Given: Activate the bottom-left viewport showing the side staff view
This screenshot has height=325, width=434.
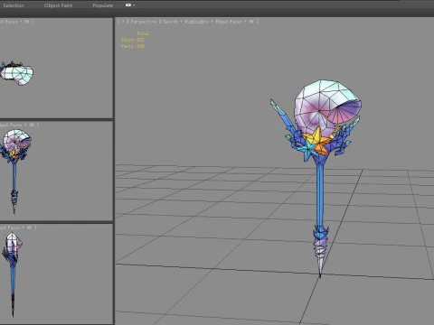Looking at the screenshot, I should click(x=56, y=274).
